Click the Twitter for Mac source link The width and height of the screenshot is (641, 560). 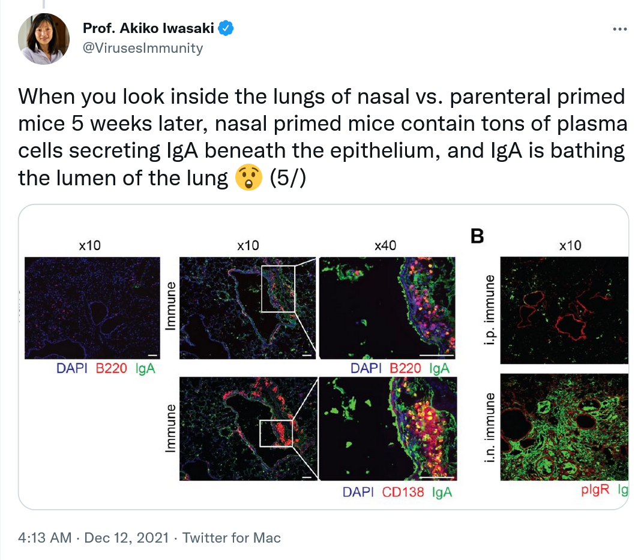(x=231, y=538)
